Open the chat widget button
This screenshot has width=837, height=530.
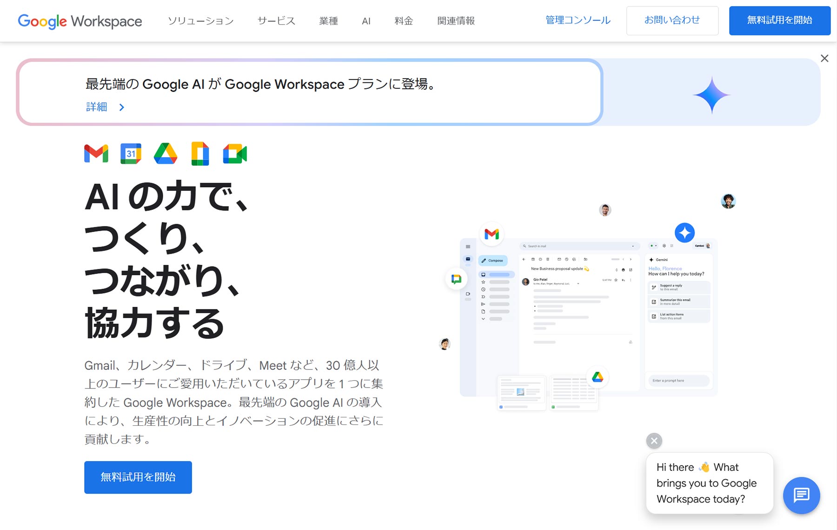pos(801,495)
